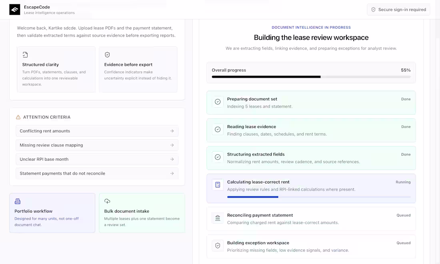Click the ATTENTION CRITERIA heading

click(x=47, y=117)
